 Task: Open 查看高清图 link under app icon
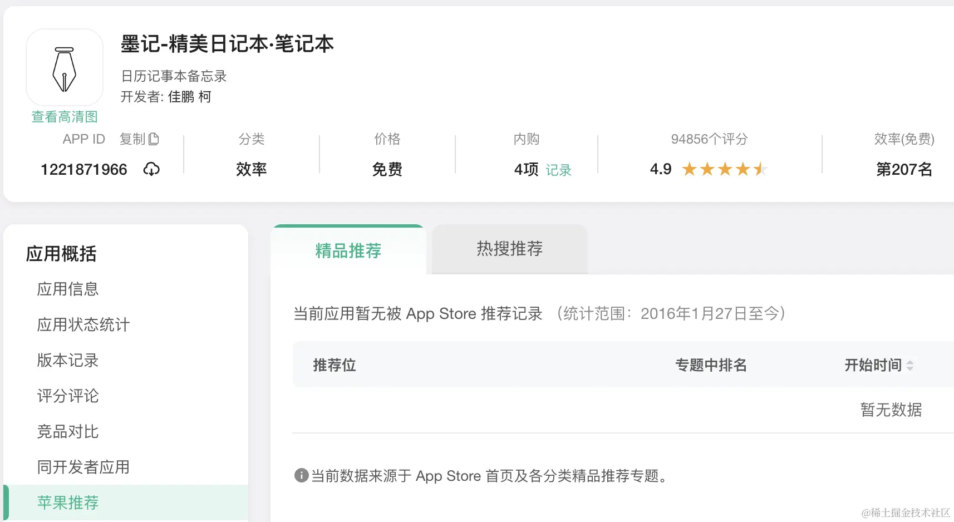(65, 117)
